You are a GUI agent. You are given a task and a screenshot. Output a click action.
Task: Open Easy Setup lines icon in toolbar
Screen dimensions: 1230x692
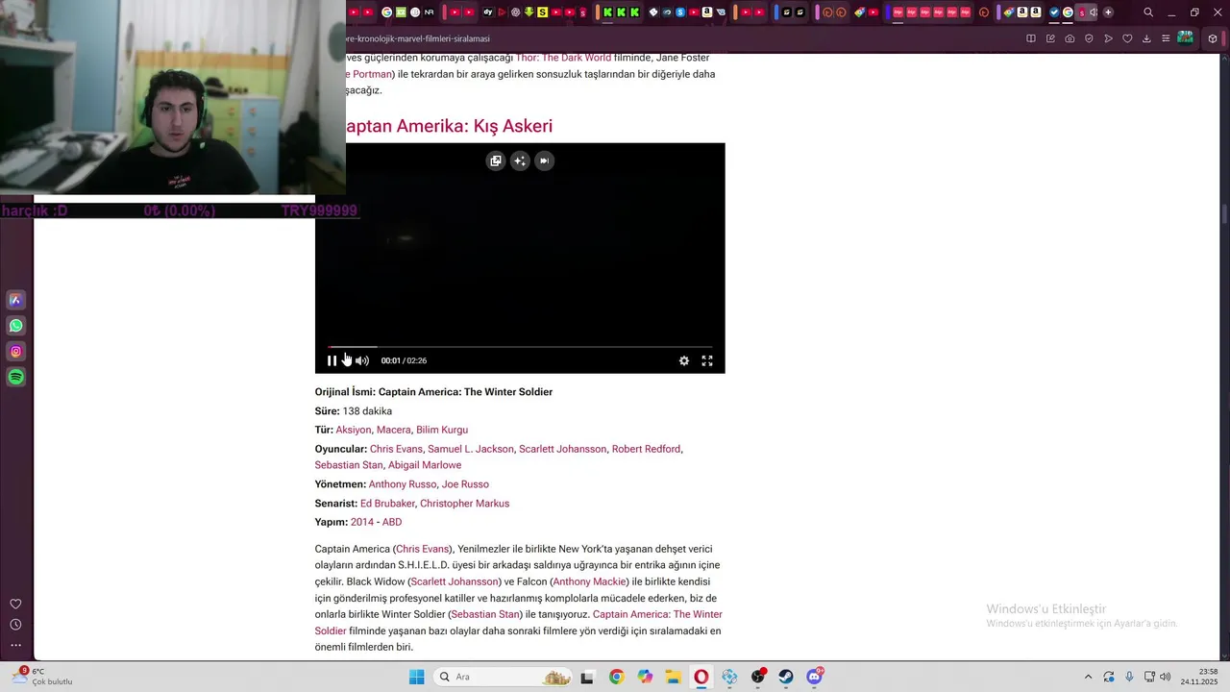click(x=1166, y=38)
